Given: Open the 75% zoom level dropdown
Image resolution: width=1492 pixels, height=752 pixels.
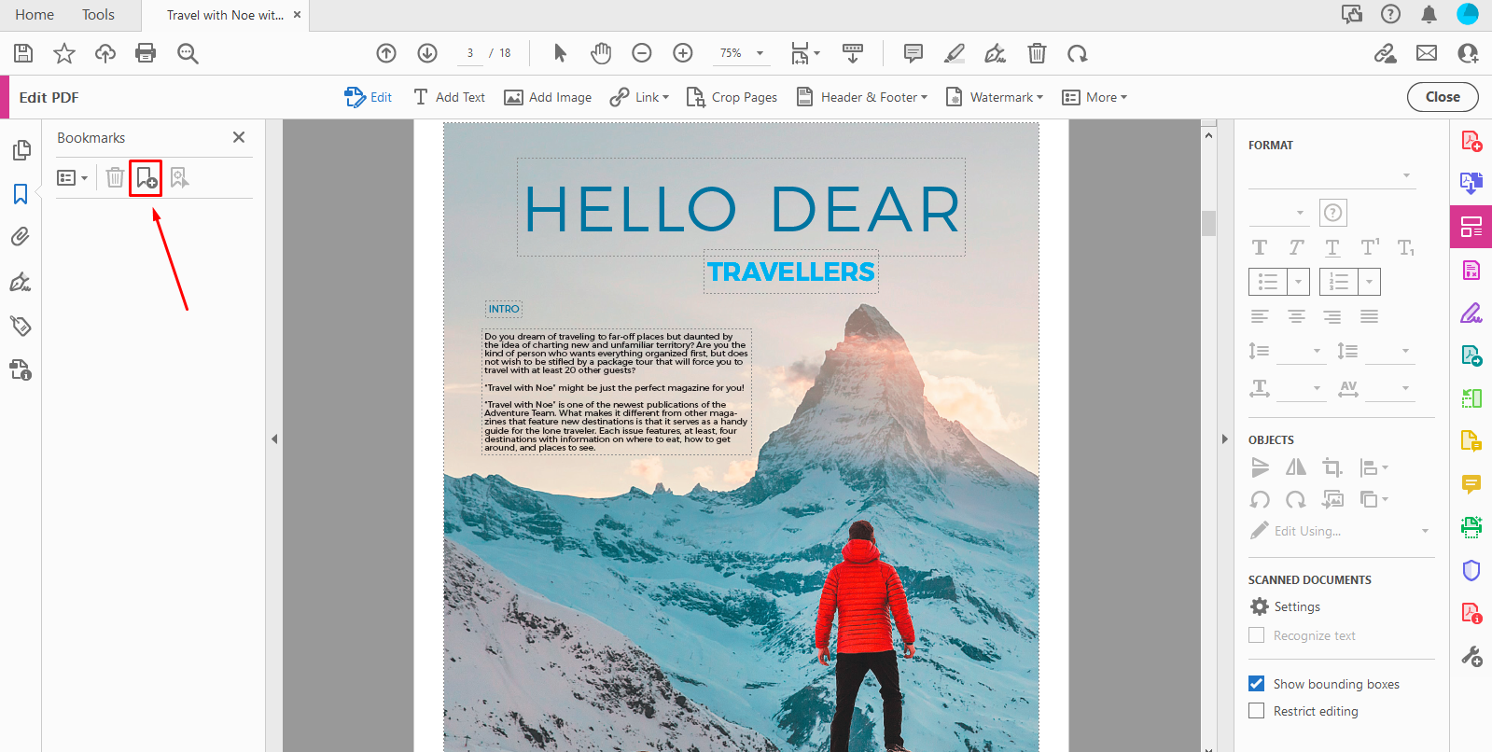Looking at the screenshot, I should [760, 53].
